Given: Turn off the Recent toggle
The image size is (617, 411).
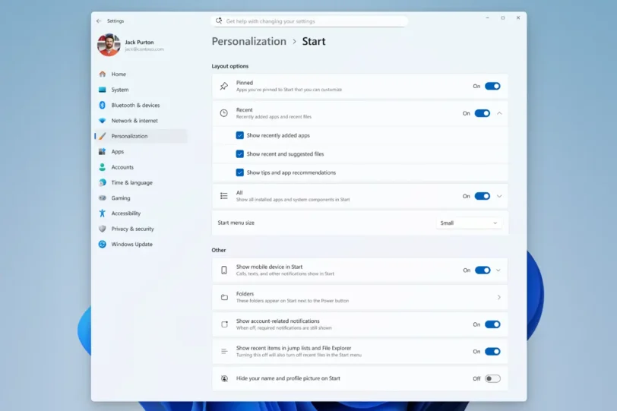Looking at the screenshot, I should 482,113.
